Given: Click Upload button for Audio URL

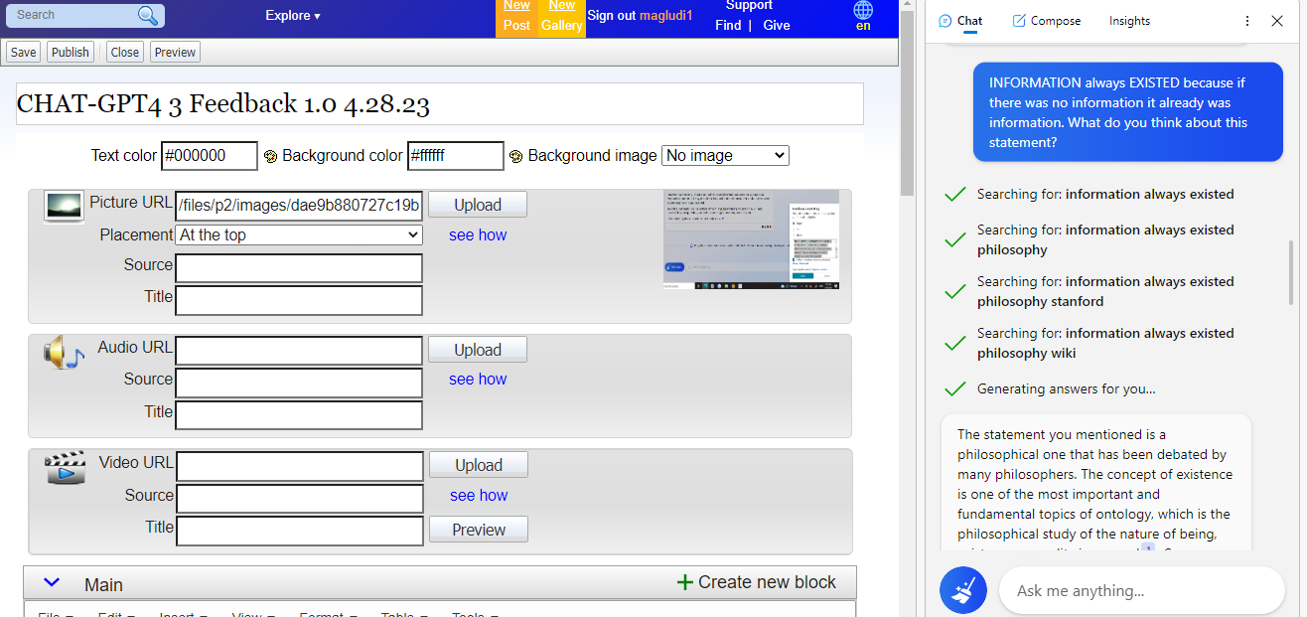Looking at the screenshot, I should (x=477, y=350).
